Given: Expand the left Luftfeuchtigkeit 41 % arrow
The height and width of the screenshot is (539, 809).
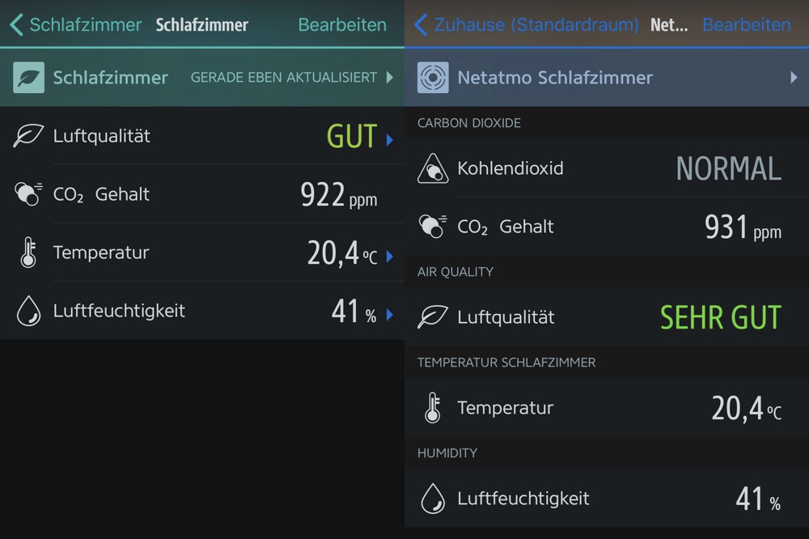Looking at the screenshot, I should tap(389, 314).
